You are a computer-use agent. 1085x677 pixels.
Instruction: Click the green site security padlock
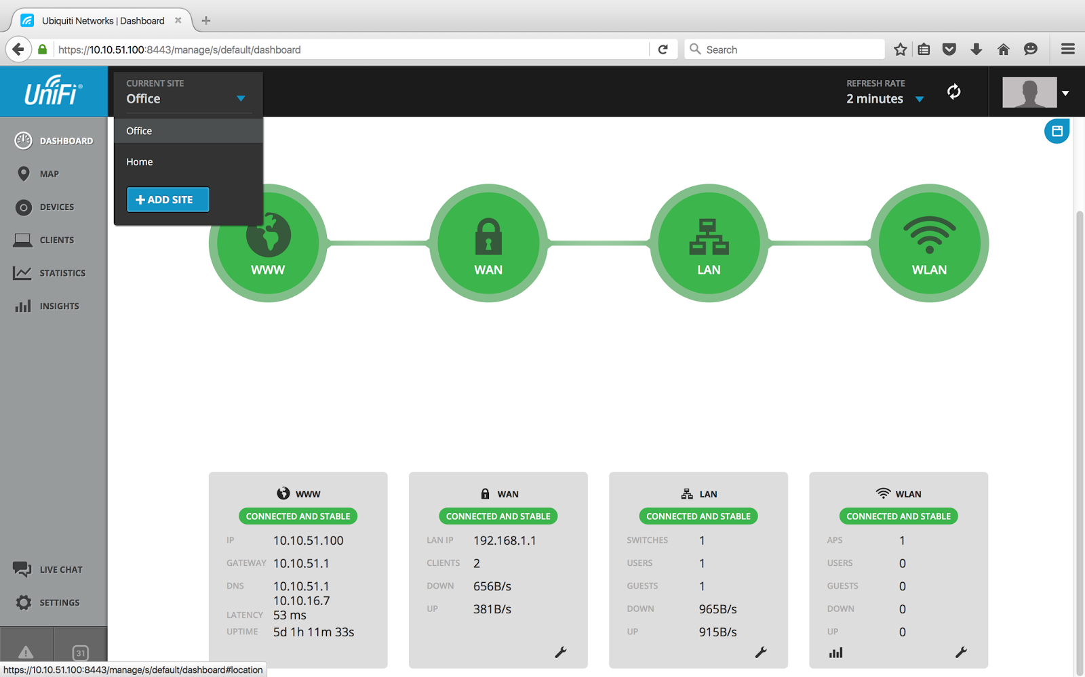(x=42, y=49)
